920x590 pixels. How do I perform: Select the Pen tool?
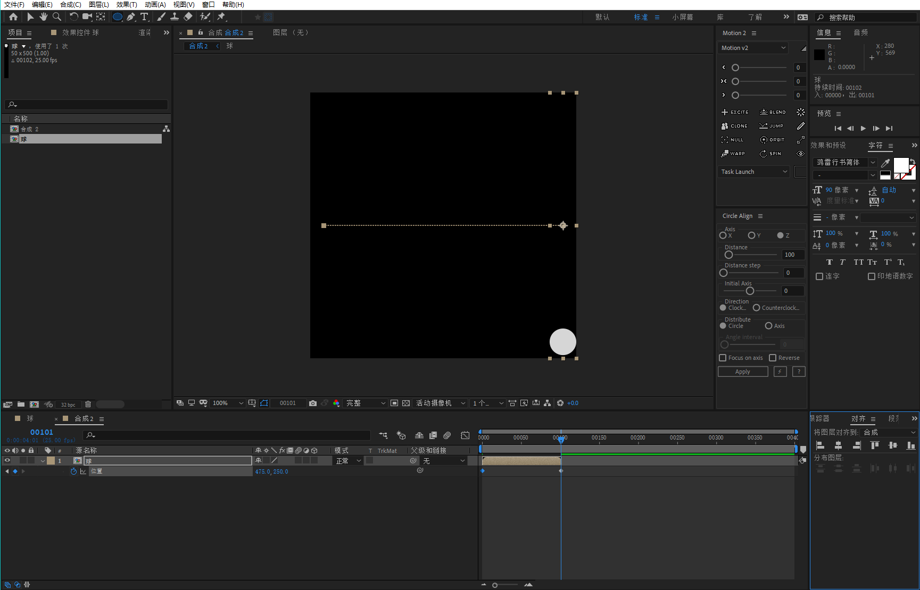coord(131,17)
